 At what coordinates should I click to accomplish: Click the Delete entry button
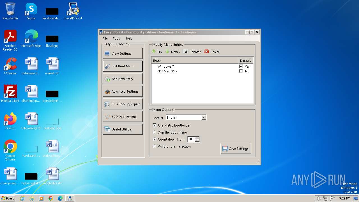(212, 52)
